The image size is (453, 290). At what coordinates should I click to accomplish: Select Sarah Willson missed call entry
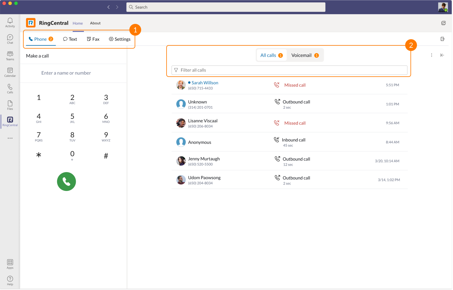[289, 85]
